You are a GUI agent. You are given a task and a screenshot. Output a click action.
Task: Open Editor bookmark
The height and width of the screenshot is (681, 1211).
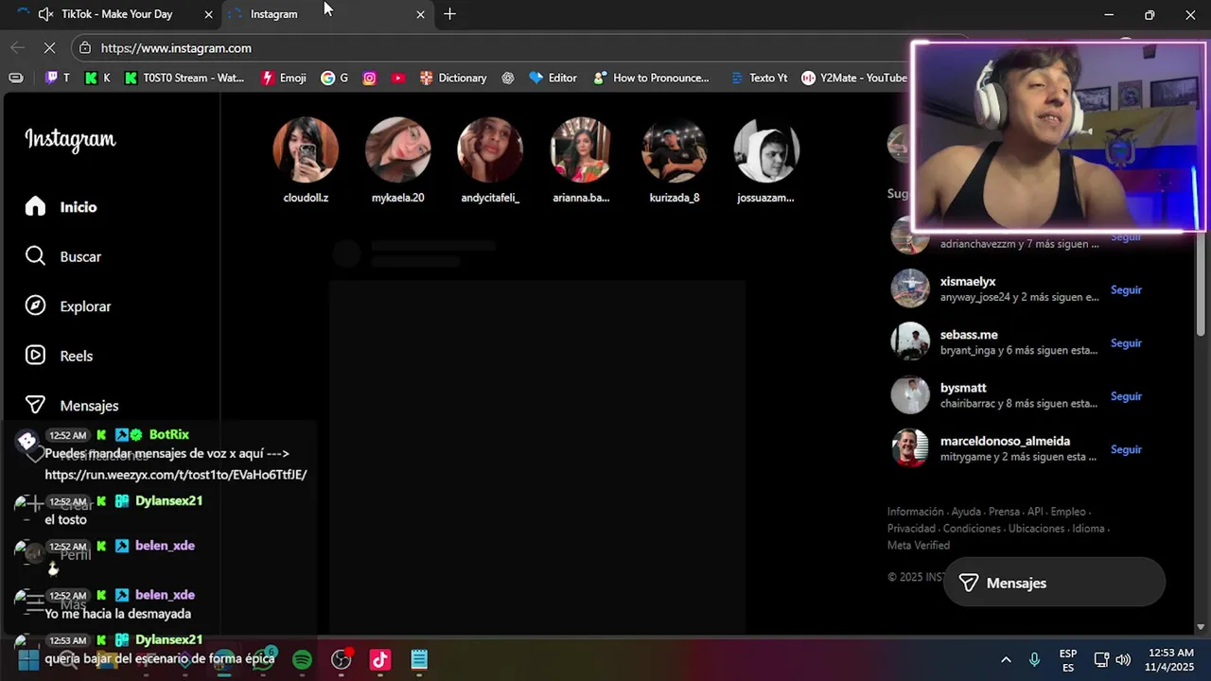553,79
